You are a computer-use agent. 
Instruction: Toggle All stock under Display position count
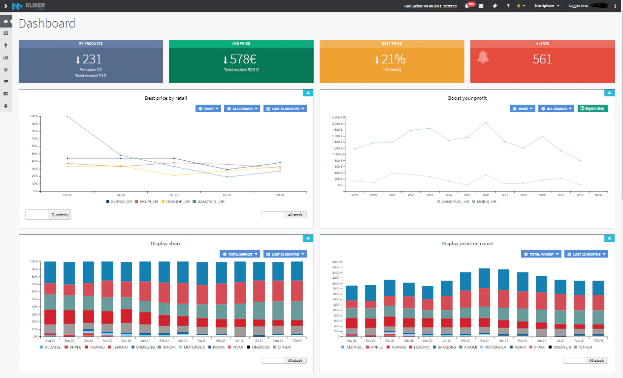click(x=585, y=360)
